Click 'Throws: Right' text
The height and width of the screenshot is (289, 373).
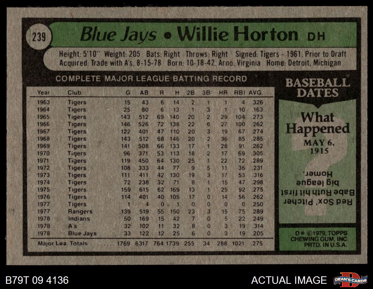click(x=207, y=54)
